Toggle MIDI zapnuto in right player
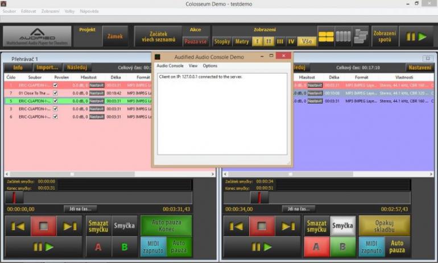 coord(371,247)
